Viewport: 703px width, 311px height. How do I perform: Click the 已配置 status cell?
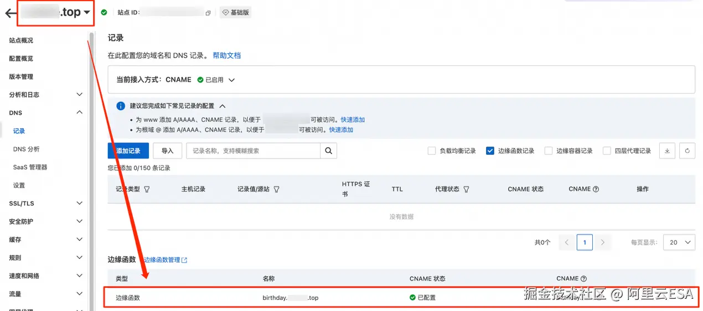[423, 298]
